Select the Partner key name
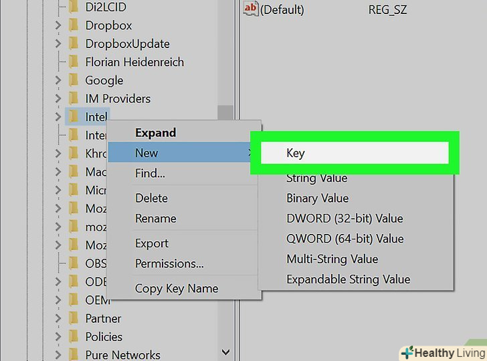 (103, 318)
